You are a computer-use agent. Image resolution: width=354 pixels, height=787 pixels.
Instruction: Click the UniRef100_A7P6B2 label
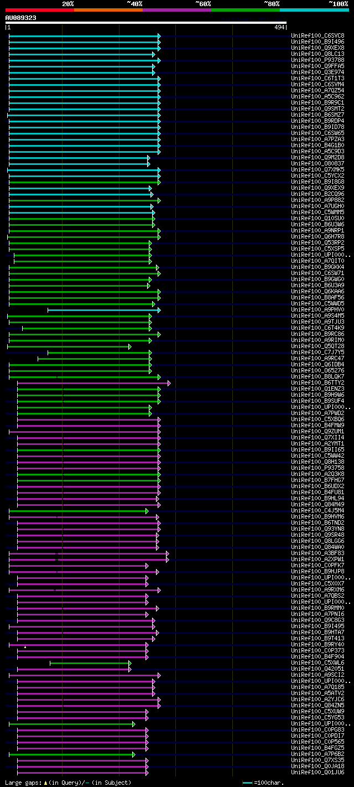click(x=317, y=754)
